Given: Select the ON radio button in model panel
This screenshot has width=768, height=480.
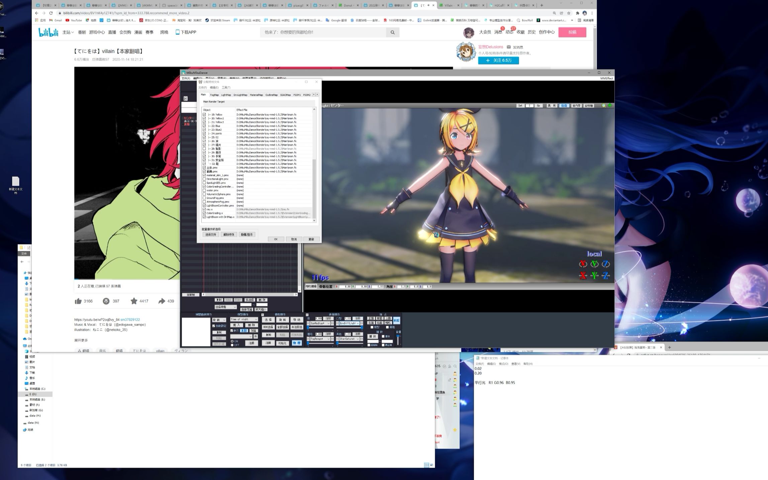Looking at the screenshot, I should [x=232, y=342].
